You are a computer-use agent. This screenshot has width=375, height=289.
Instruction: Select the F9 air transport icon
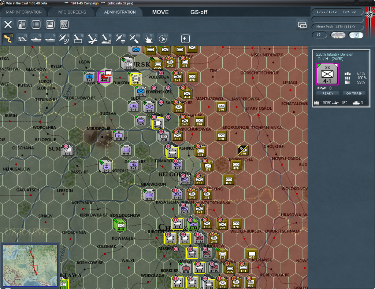pyautogui.click(x=120, y=39)
